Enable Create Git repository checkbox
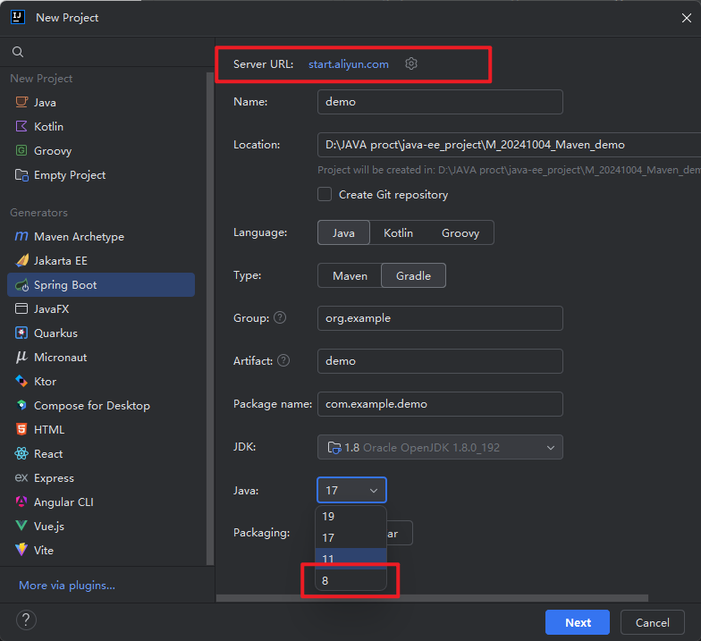The width and height of the screenshot is (701, 641). [x=325, y=195]
